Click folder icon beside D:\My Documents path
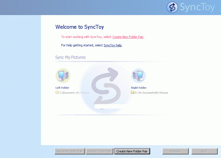 pos(133,92)
